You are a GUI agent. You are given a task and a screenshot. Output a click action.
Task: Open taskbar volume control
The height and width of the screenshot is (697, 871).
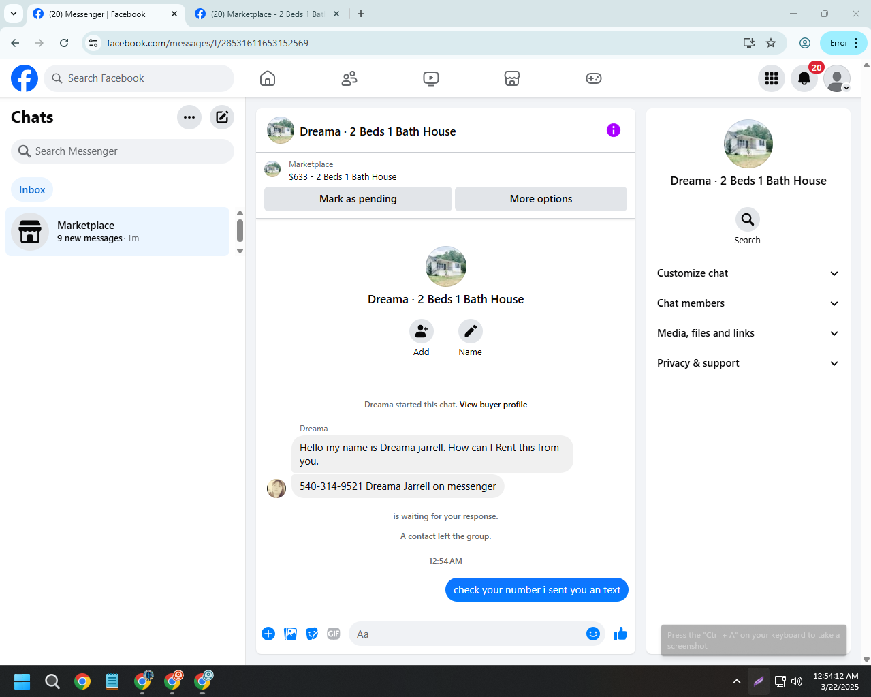click(x=797, y=681)
